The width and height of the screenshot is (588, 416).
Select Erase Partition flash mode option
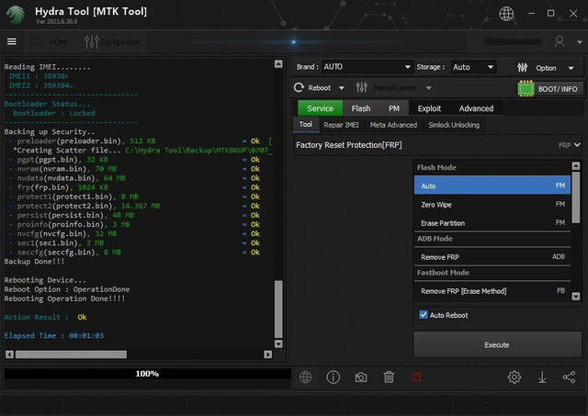click(x=492, y=223)
